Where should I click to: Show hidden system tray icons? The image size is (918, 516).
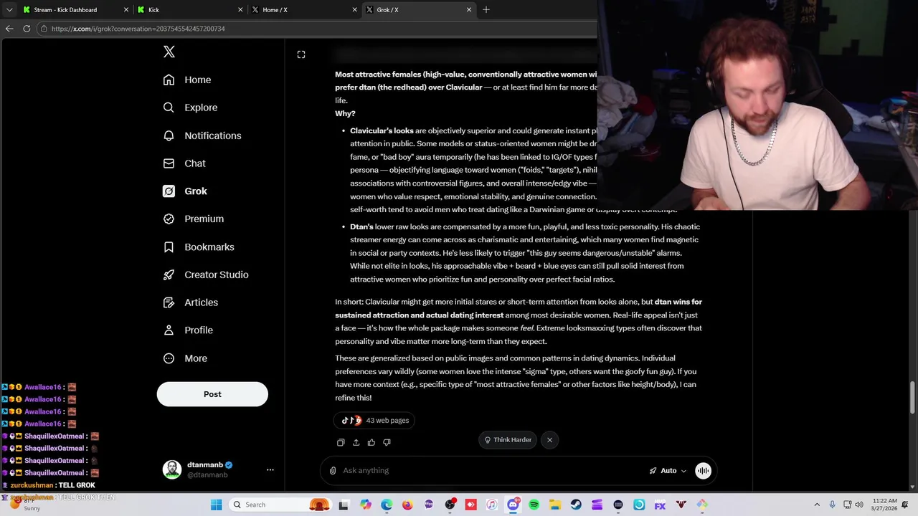tap(817, 505)
